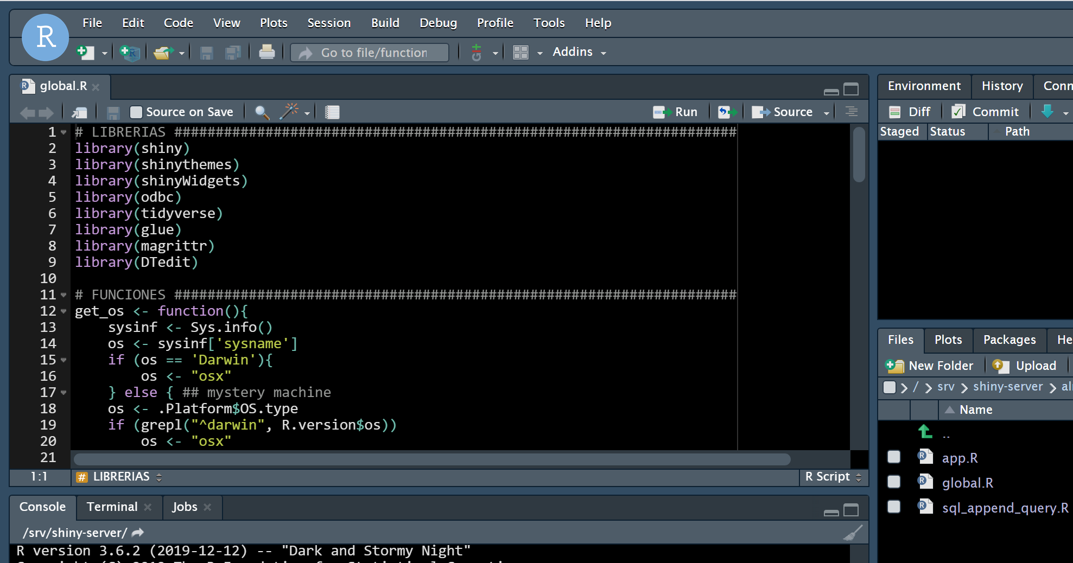The height and width of the screenshot is (563, 1073).
Task: Toggle the Source on Save checkbox
Action: click(x=136, y=112)
